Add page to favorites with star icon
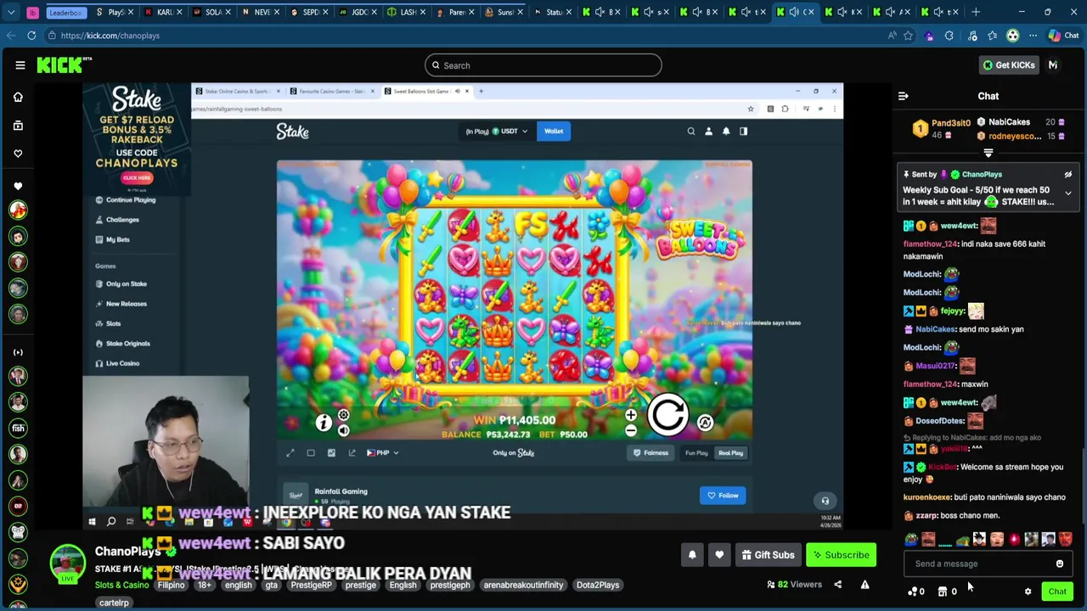1087x611 pixels. [x=908, y=36]
